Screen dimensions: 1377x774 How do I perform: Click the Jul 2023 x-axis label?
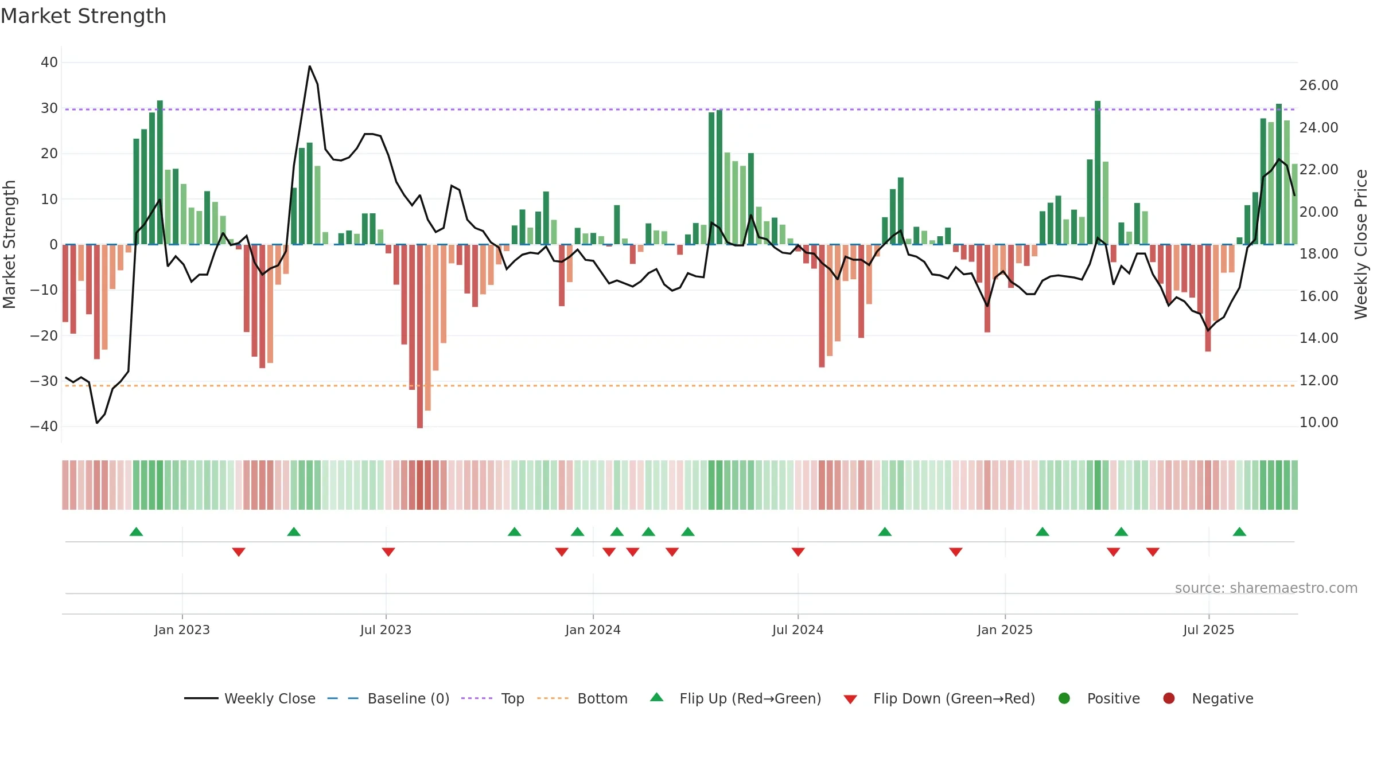[x=386, y=630]
